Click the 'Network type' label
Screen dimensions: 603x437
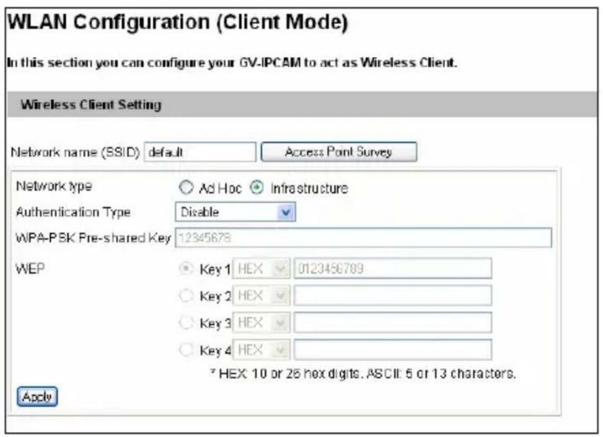(54, 187)
